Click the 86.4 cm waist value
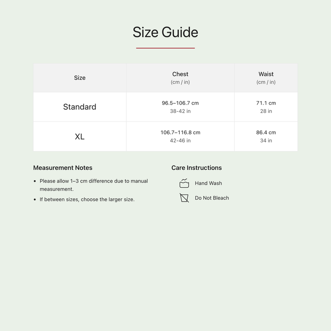 (x=266, y=132)
